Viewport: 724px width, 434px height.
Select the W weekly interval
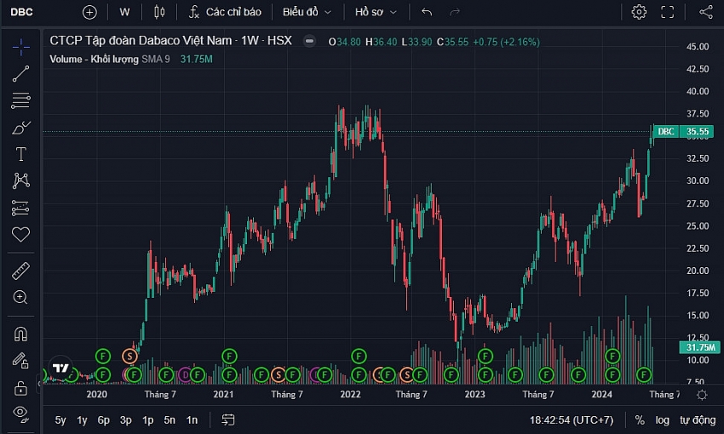tap(125, 12)
